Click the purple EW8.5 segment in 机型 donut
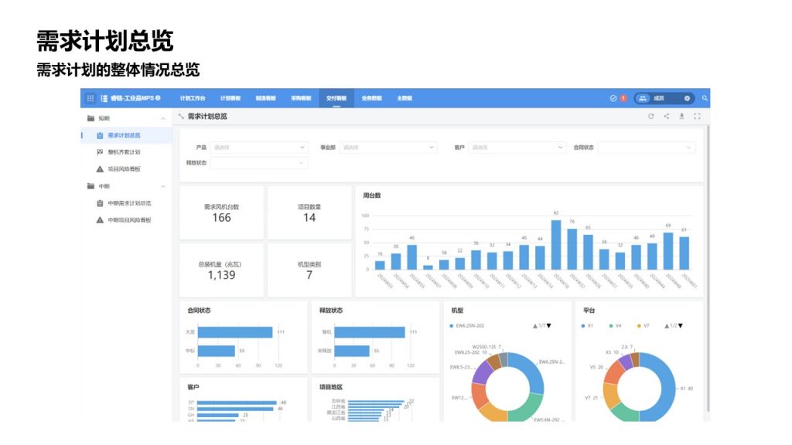The image size is (792, 445). point(481,372)
